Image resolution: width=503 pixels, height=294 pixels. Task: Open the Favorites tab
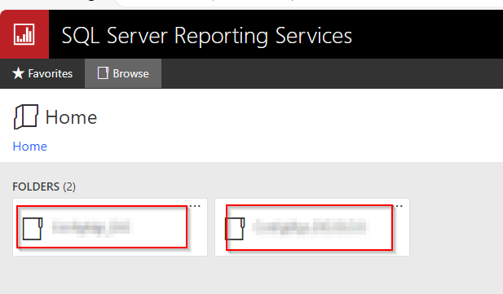[x=42, y=73]
